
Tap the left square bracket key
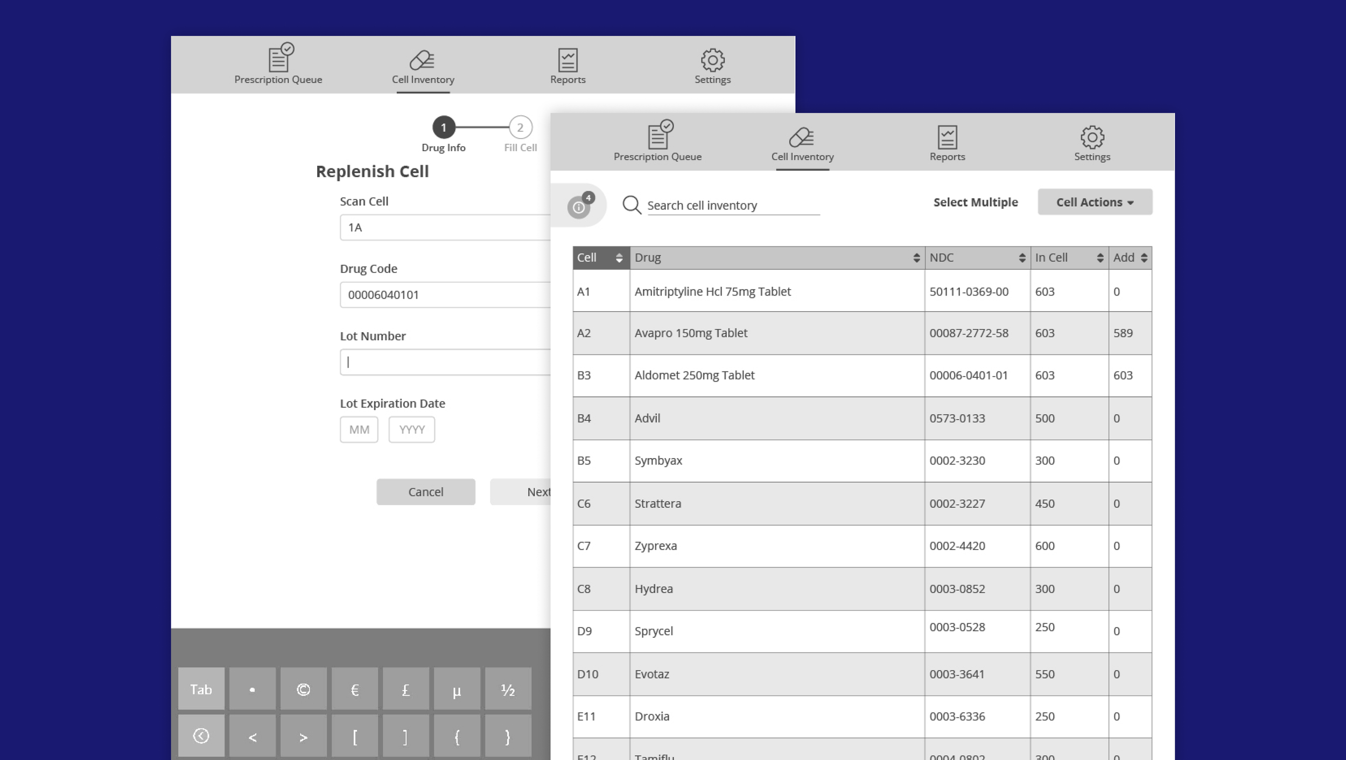(x=355, y=736)
